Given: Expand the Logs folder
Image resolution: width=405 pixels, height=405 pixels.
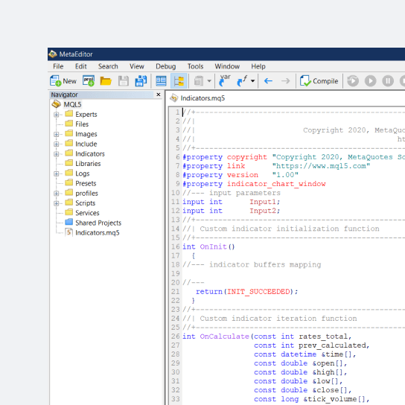Looking at the screenshot, I should click(x=57, y=173).
